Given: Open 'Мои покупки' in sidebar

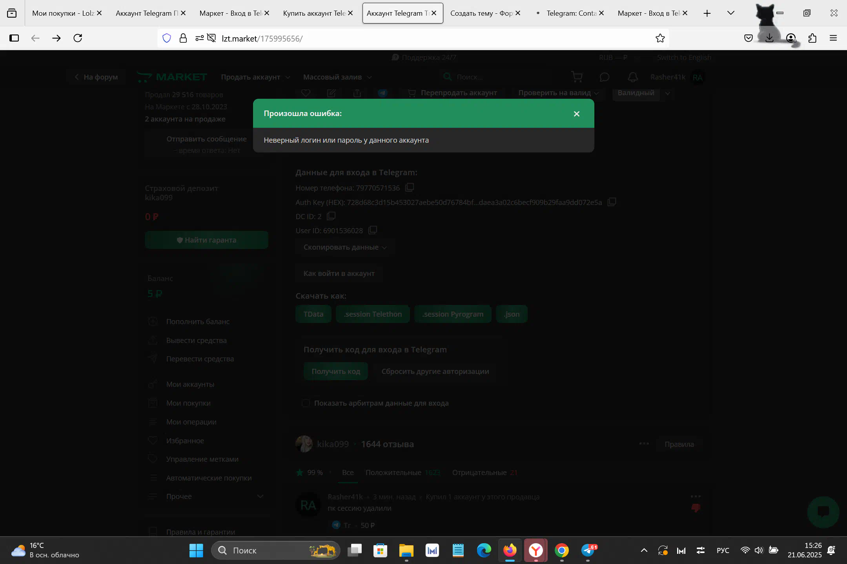Looking at the screenshot, I should (x=188, y=403).
